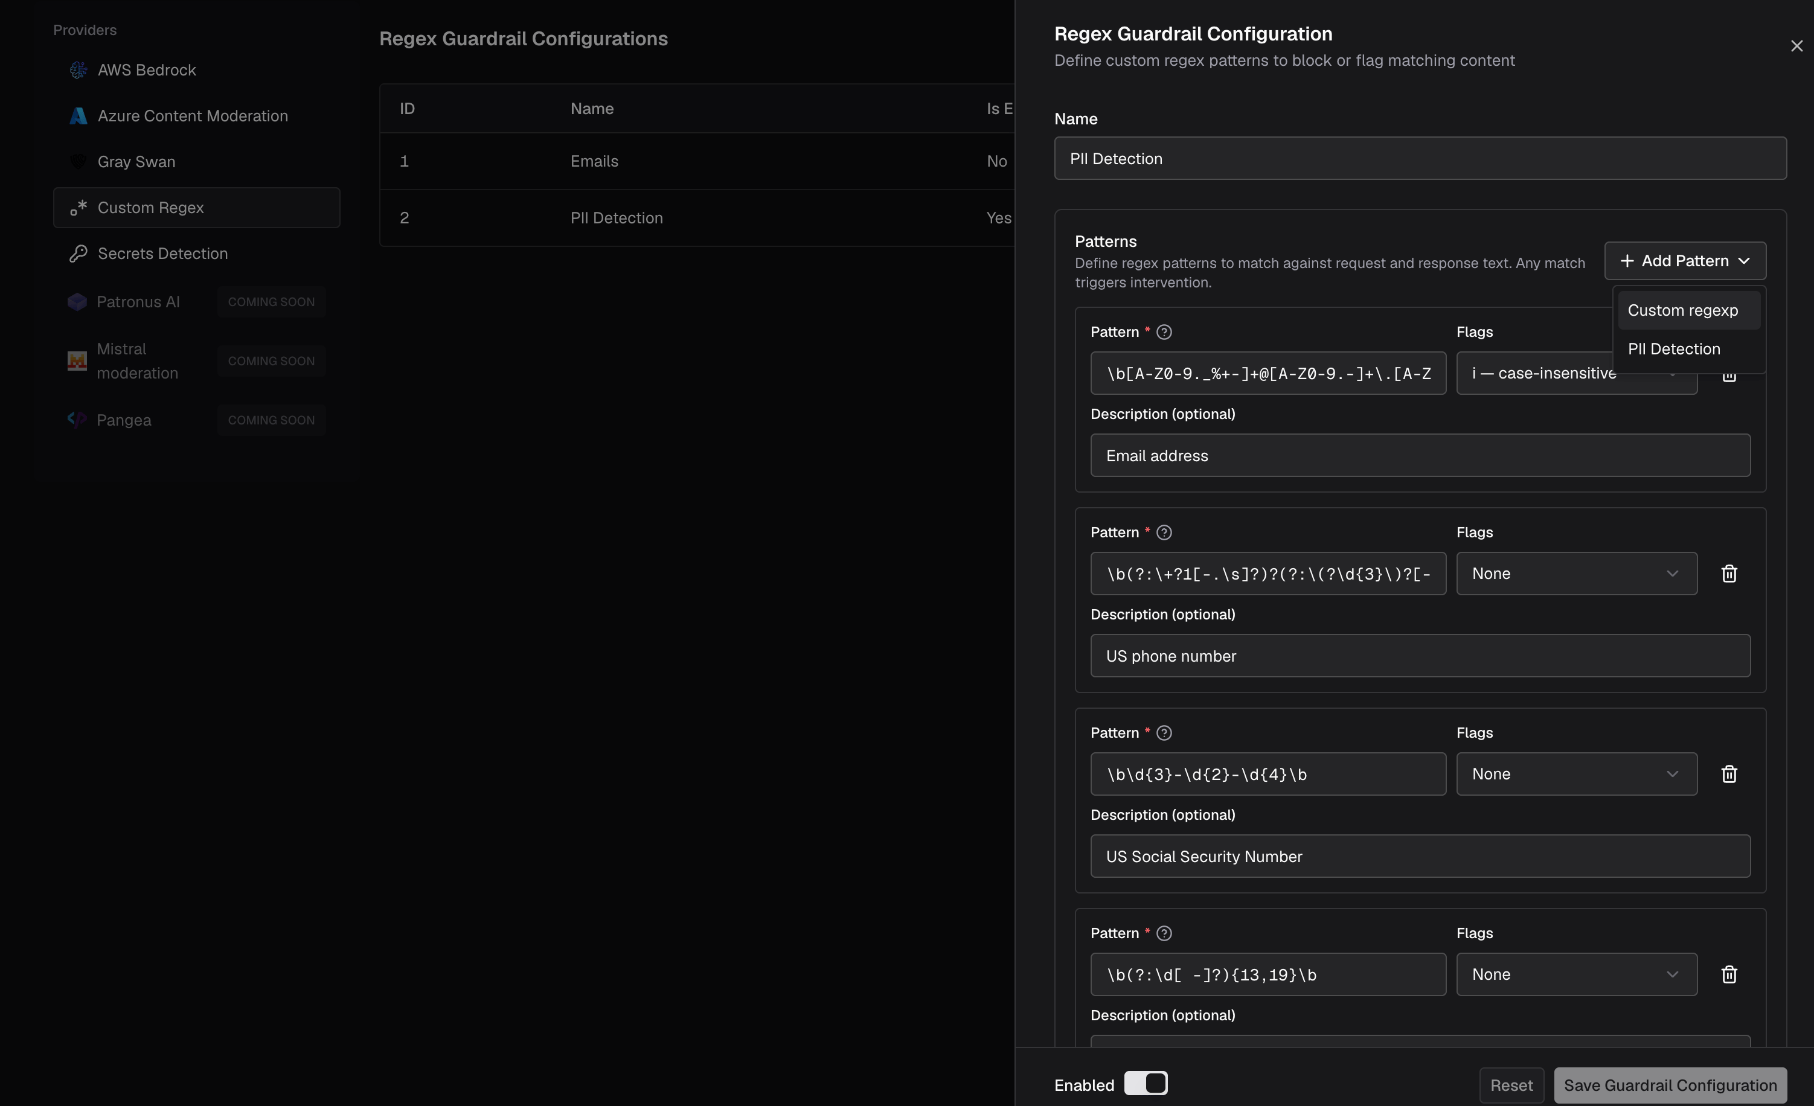Open Flags dropdown for Social Security Number pattern

(1577, 773)
